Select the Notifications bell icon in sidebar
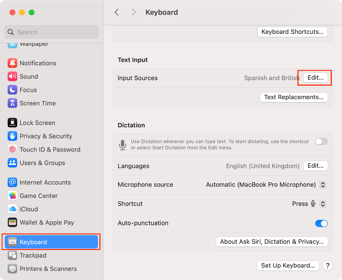342x280 pixels. point(11,63)
